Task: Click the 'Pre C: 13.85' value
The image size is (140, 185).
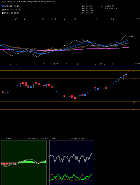Action: pyautogui.click(x=87, y=13)
